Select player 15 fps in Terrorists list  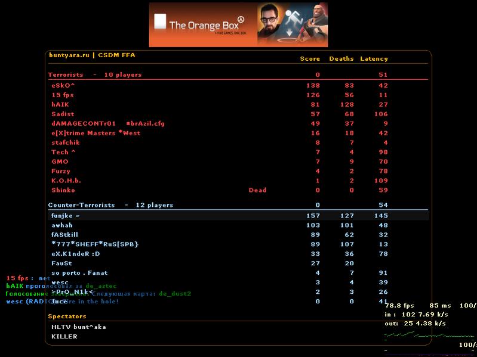(x=63, y=95)
